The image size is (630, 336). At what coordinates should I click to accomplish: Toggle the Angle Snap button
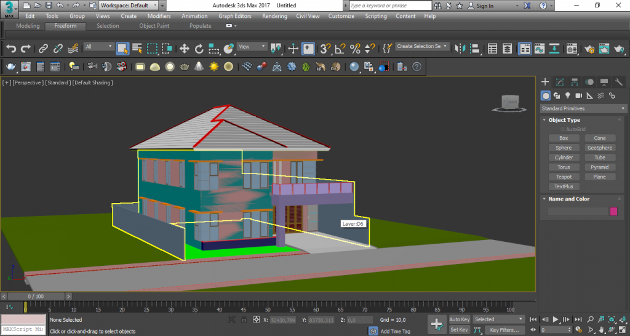click(340, 49)
